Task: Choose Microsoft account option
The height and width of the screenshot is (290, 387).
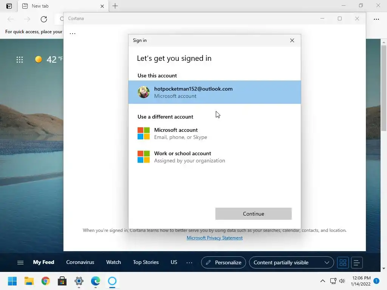Action: click(215, 133)
